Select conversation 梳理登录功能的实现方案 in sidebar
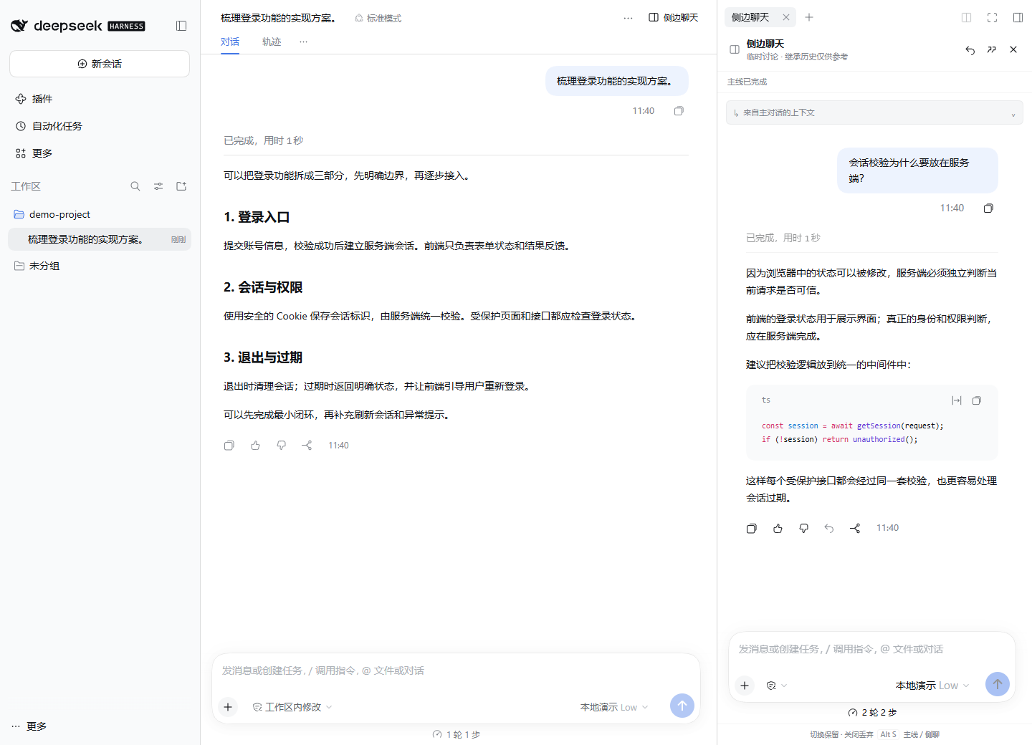This screenshot has height=745, width=1032. click(100, 239)
